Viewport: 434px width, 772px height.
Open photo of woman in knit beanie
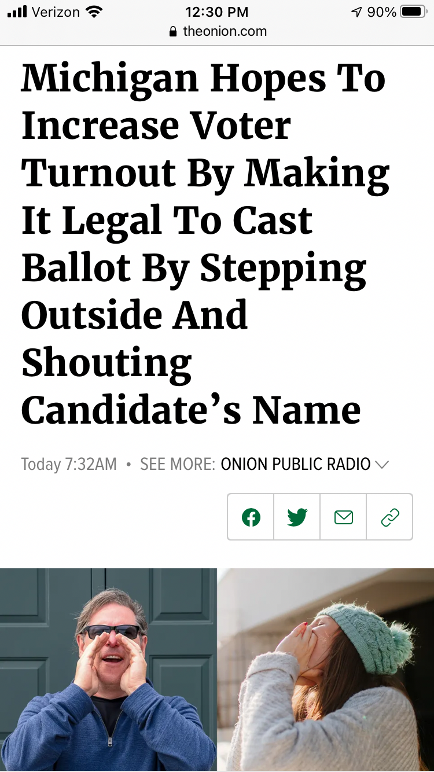[x=326, y=670]
